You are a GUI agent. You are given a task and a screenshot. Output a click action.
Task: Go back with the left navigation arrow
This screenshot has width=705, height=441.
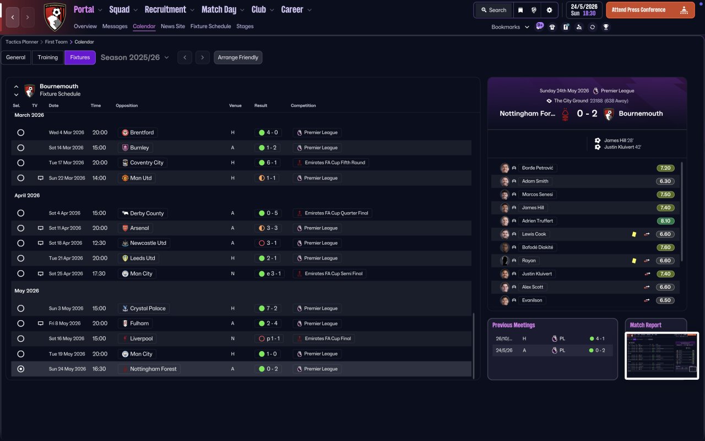pyautogui.click(x=13, y=17)
